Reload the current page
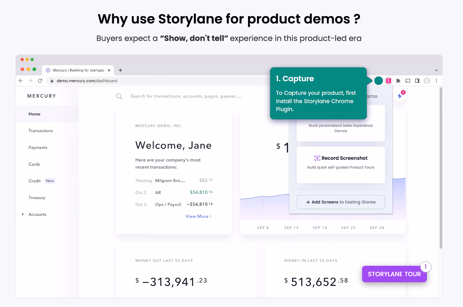The width and height of the screenshot is (463, 307). point(40,81)
